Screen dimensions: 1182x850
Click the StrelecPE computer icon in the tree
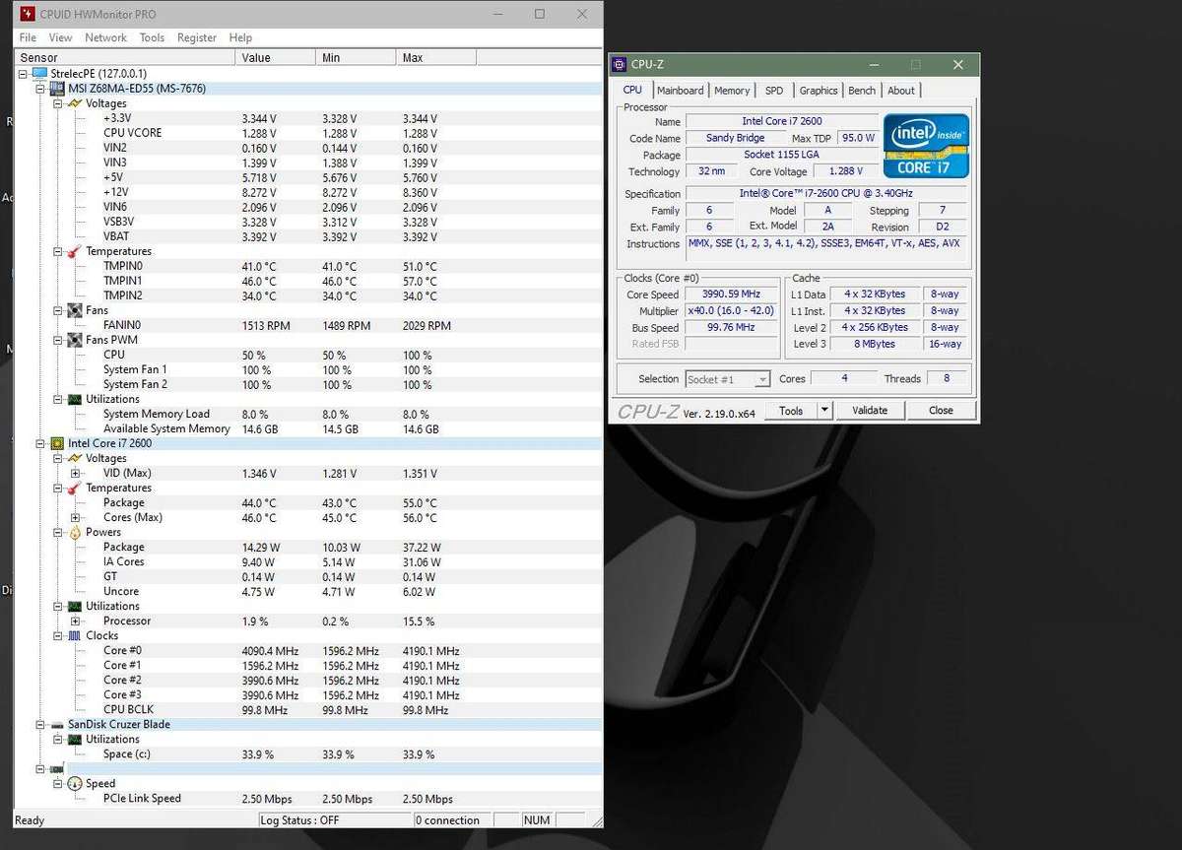tap(39, 74)
